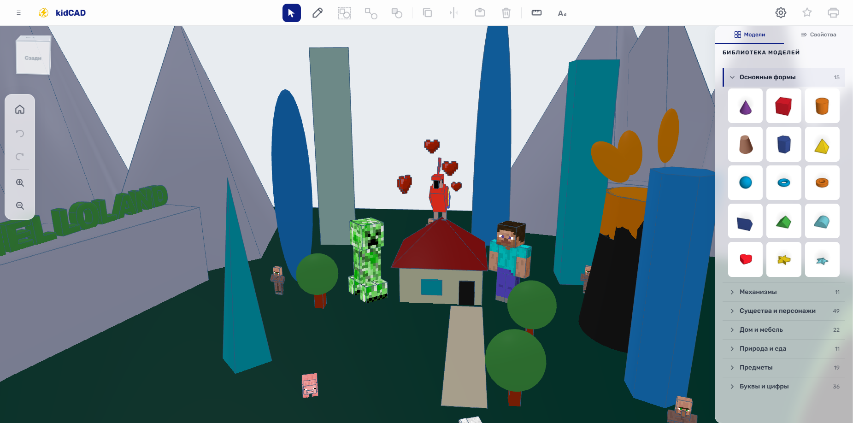Click the view orientation cube
Screen dimensions: 853x423
pyautogui.click(x=33, y=56)
